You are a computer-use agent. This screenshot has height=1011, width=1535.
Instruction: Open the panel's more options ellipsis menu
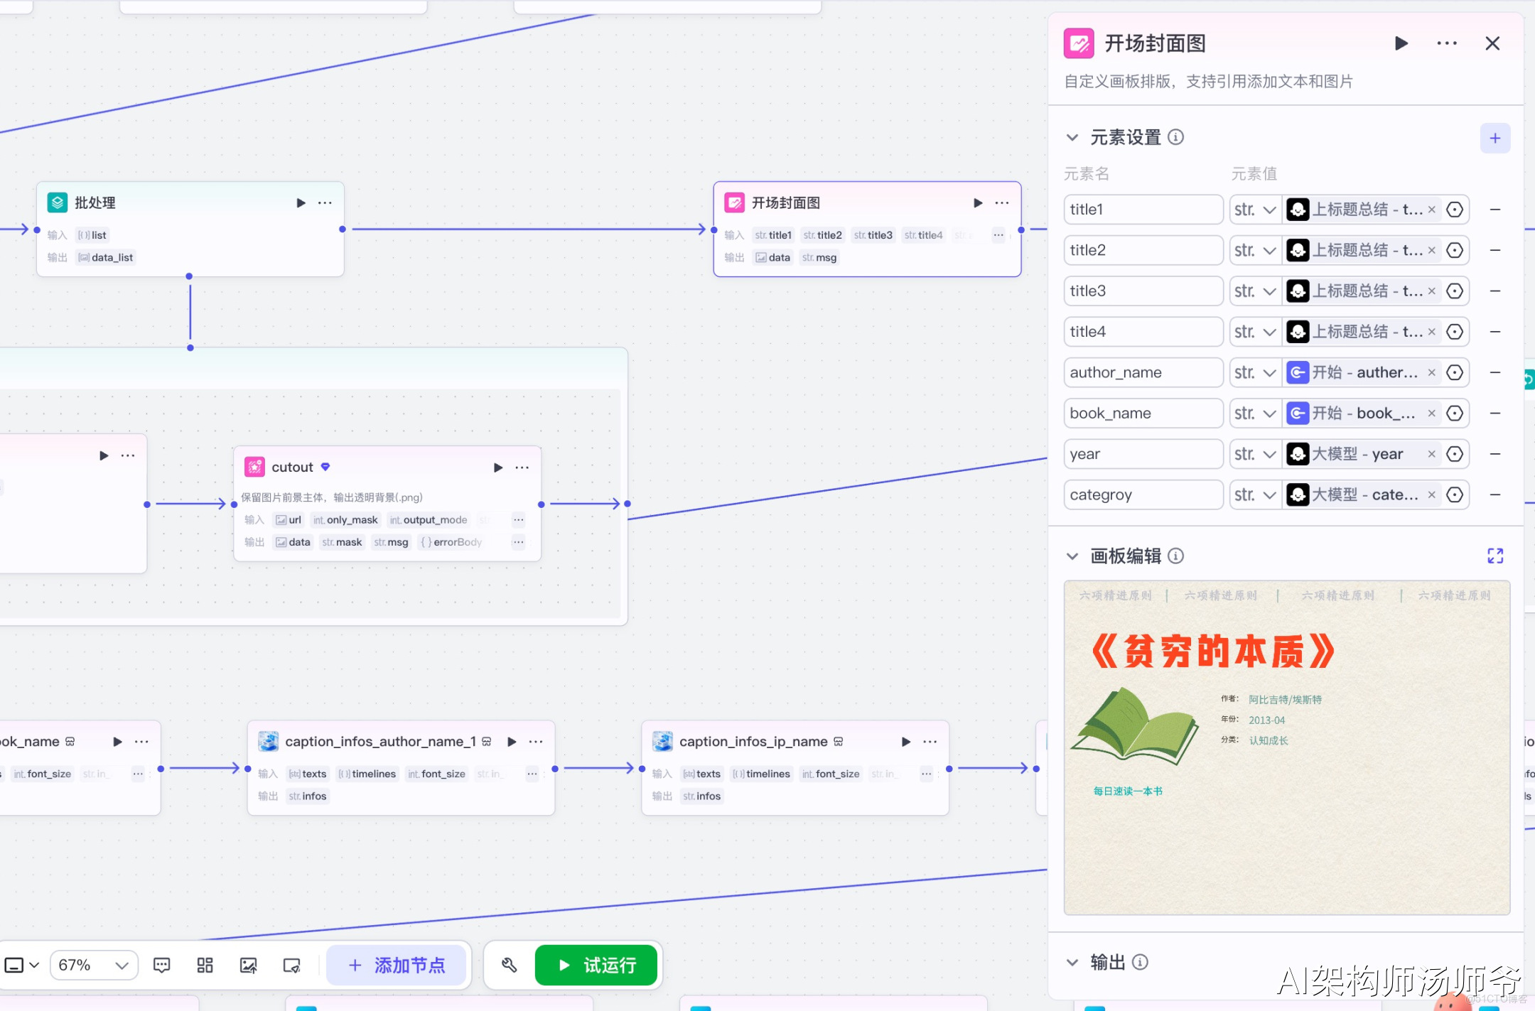[x=1446, y=43]
